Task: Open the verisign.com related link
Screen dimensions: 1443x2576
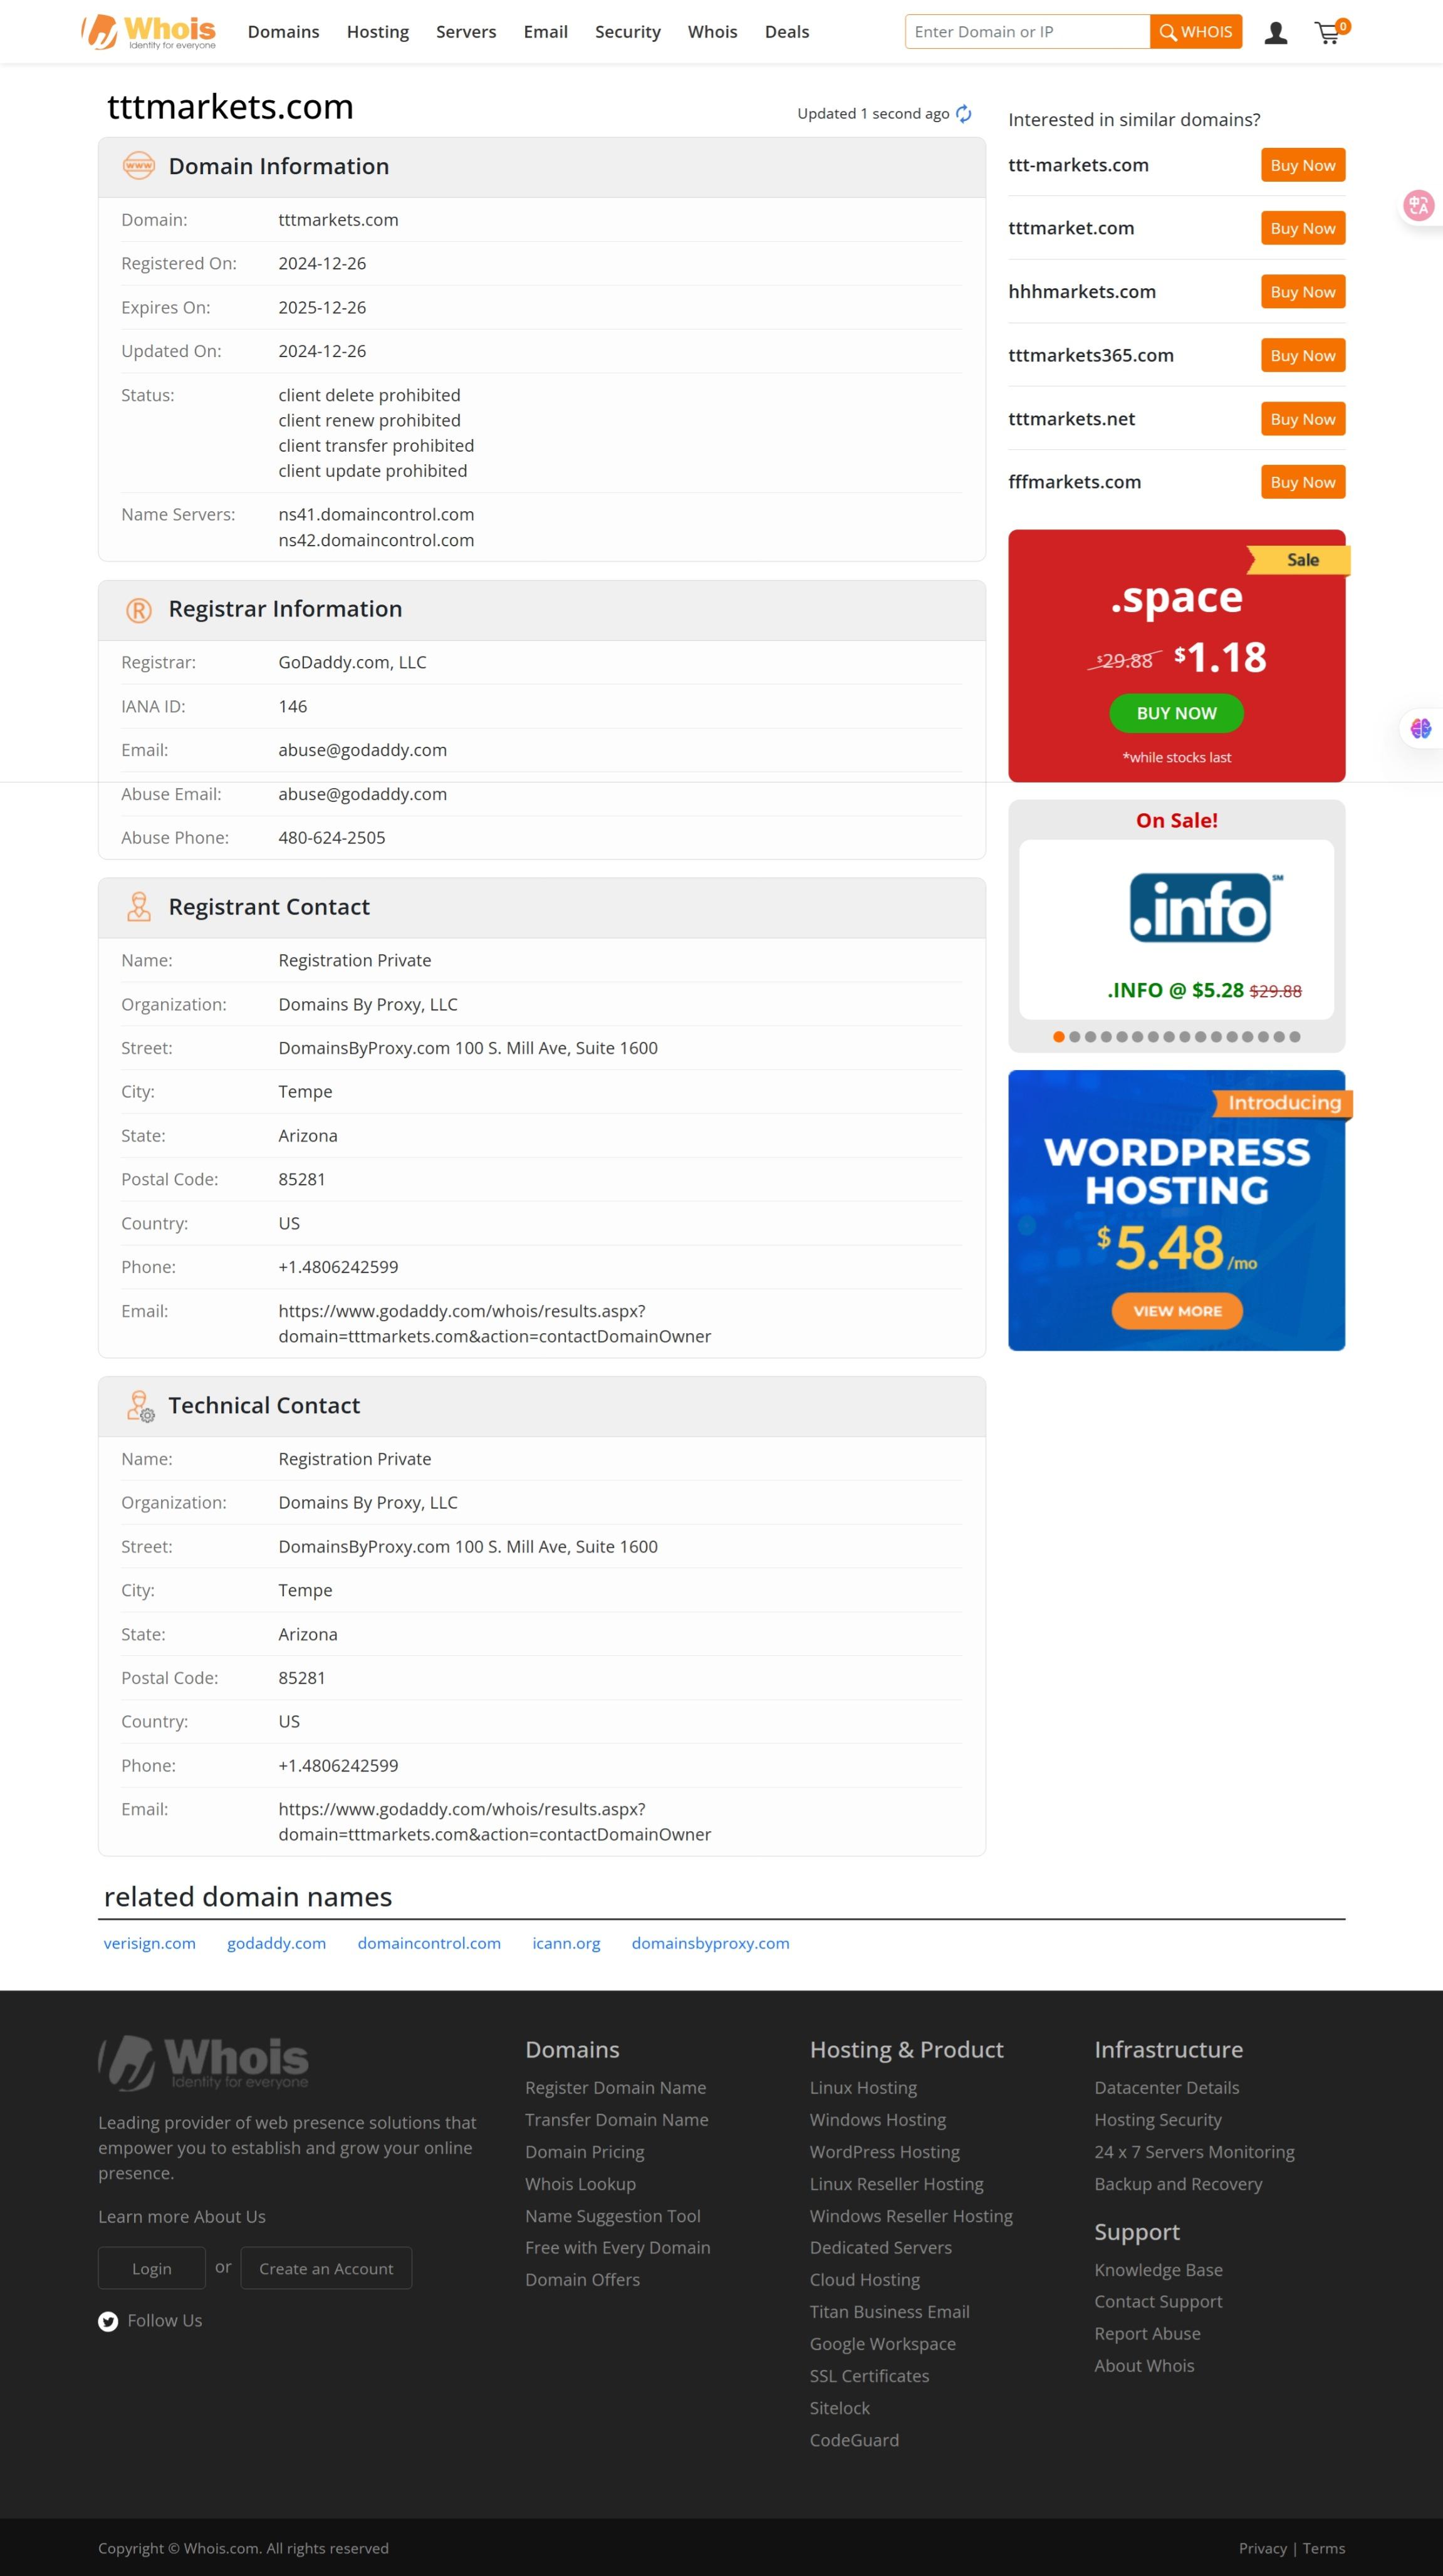Action: (x=150, y=1943)
